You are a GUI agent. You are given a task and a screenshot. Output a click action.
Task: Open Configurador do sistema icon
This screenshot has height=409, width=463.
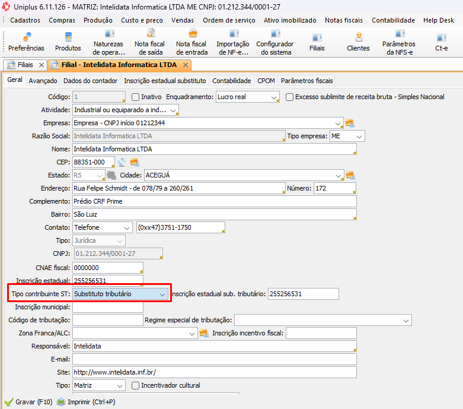click(276, 33)
